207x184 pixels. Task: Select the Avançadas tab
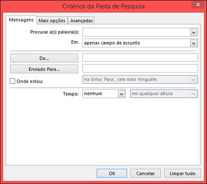tap(81, 21)
